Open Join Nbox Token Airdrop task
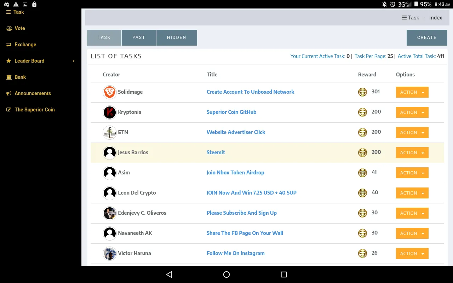This screenshot has height=283, width=453. pyautogui.click(x=235, y=173)
